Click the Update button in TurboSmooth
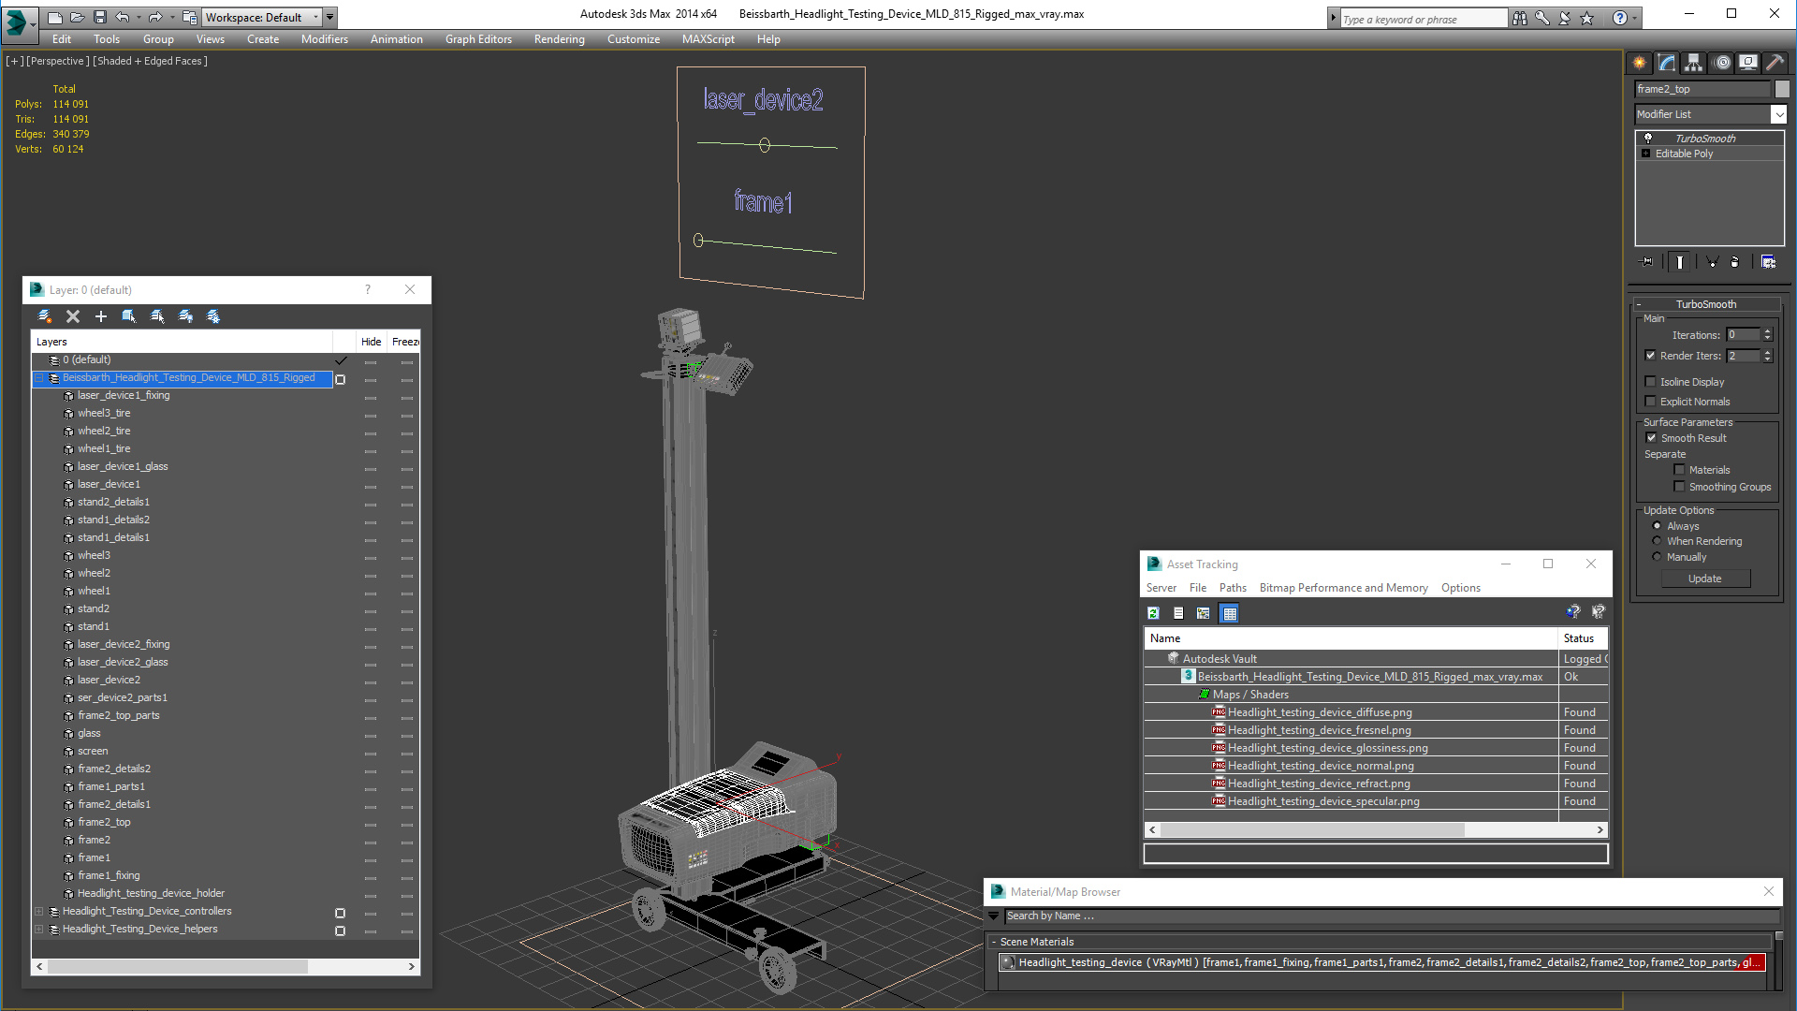Image resolution: width=1797 pixels, height=1011 pixels. pos(1704,578)
